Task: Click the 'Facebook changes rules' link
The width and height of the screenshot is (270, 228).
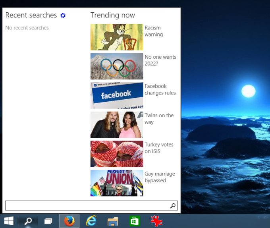Action: (160, 89)
